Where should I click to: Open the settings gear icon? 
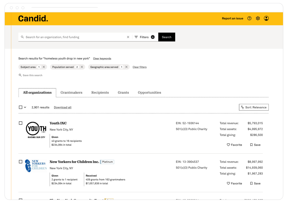pyautogui.click(x=258, y=18)
